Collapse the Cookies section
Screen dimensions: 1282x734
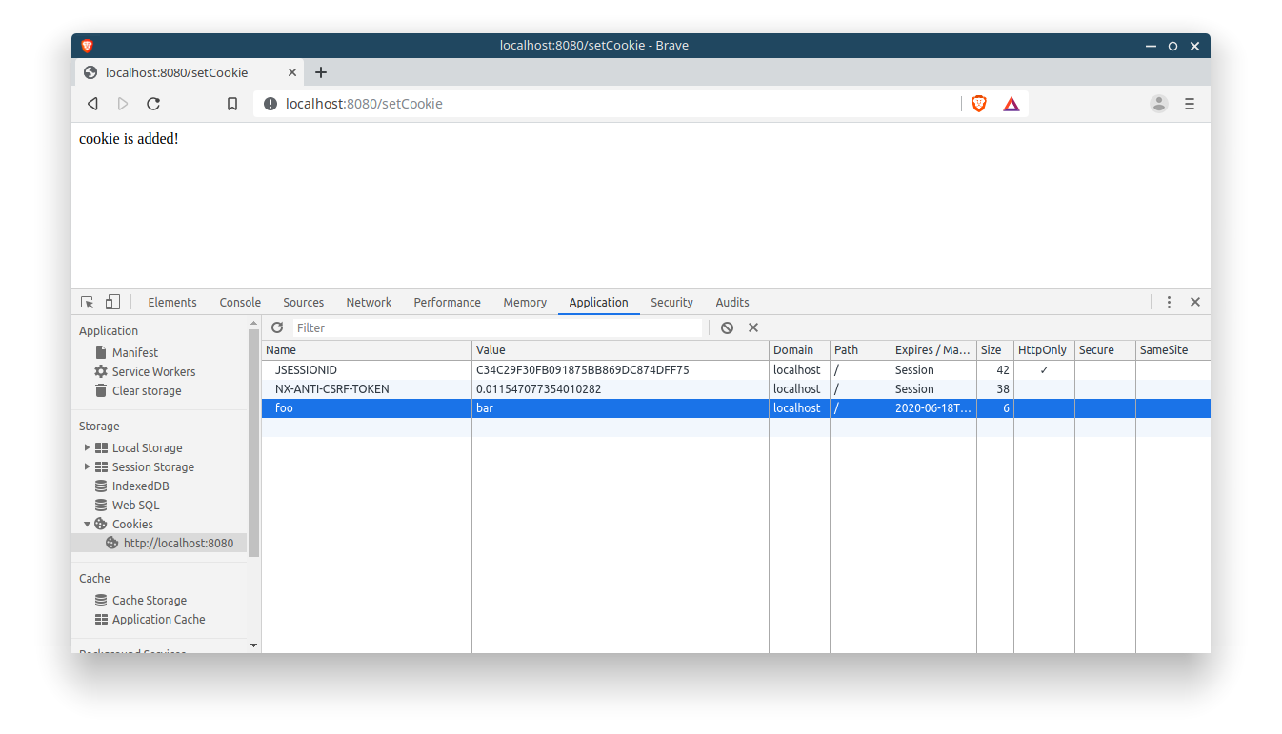pyautogui.click(x=87, y=524)
